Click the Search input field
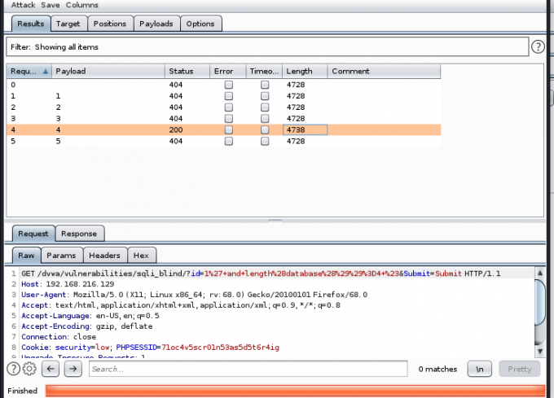The height and width of the screenshot is (398, 554). [248, 369]
